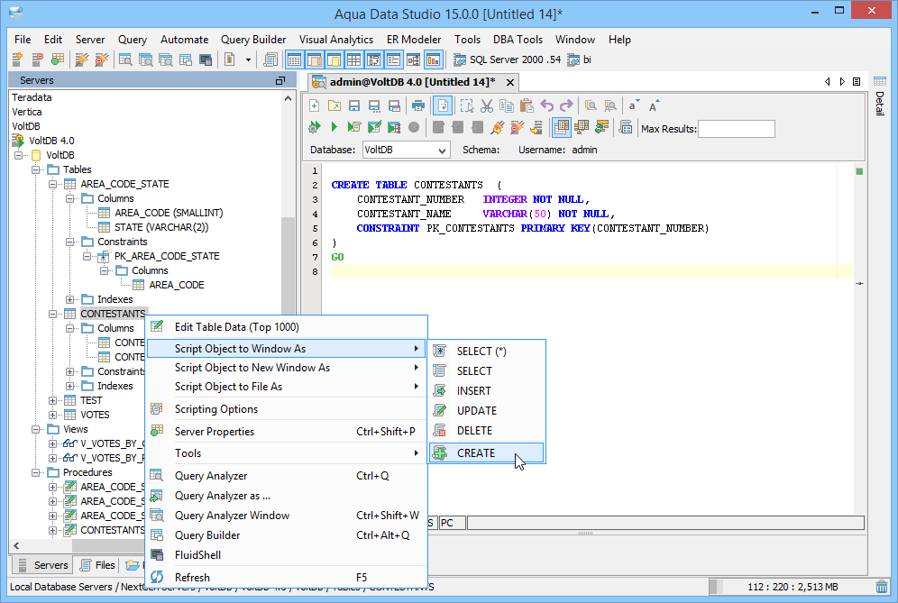Close the admin@VoltDB 4.0 editor tab
The image size is (898, 603).
tap(509, 82)
